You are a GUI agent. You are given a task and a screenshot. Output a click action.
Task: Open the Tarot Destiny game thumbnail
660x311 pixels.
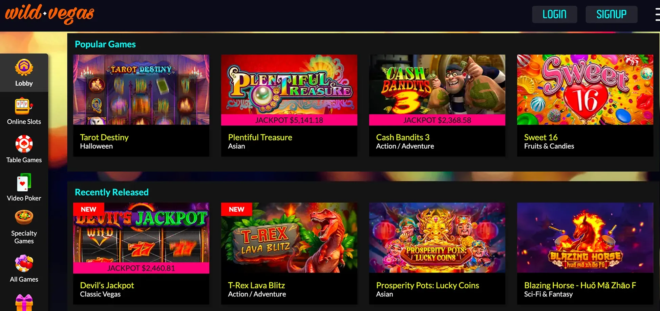click(141, 90)
